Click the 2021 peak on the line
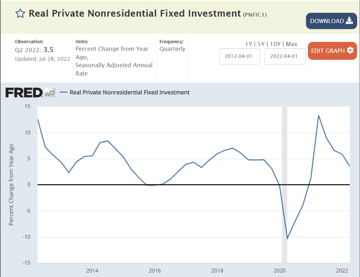This screenshot has width=360, height=277. click(318, 115)
